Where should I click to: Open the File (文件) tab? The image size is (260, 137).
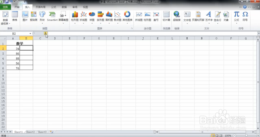coord(5,7)
